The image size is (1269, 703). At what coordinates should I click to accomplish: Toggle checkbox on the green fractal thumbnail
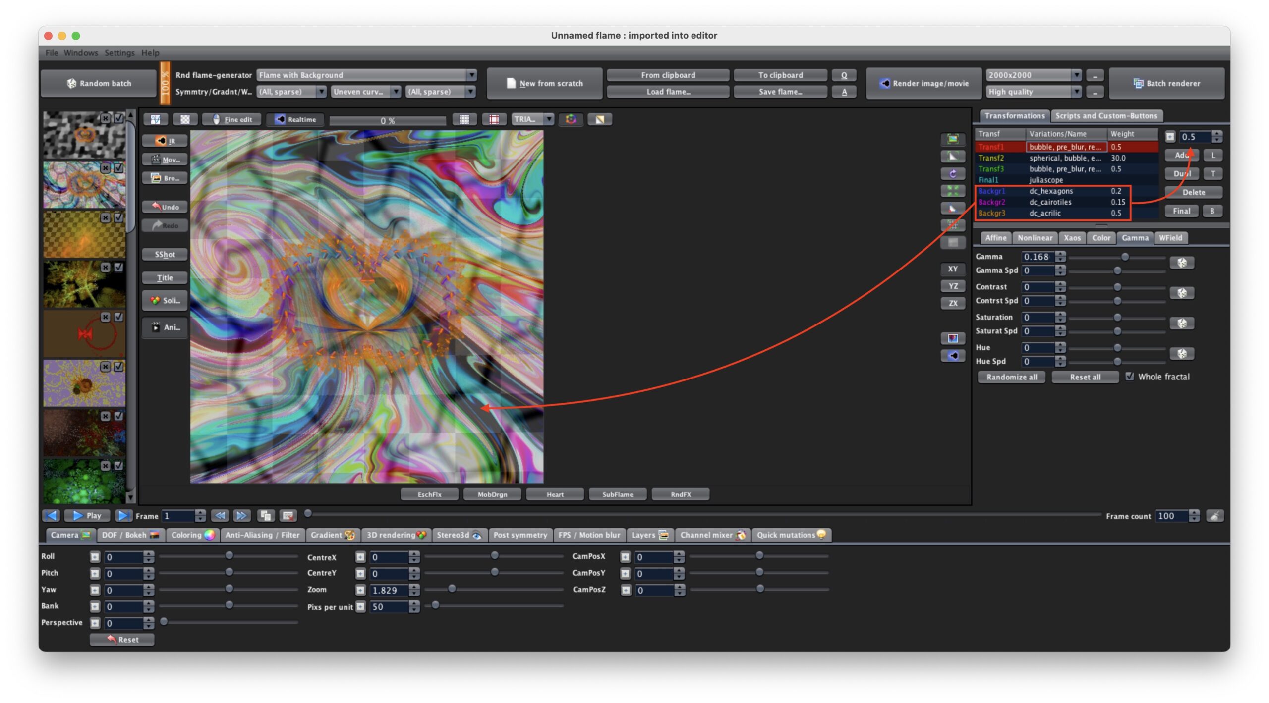tap(119, 466)
